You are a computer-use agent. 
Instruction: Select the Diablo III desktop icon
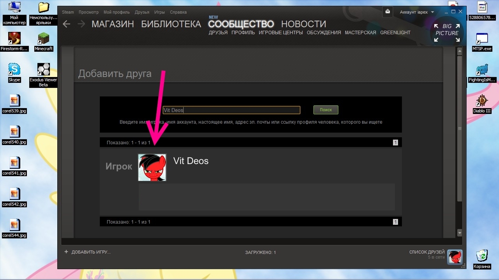click(482, 103)
